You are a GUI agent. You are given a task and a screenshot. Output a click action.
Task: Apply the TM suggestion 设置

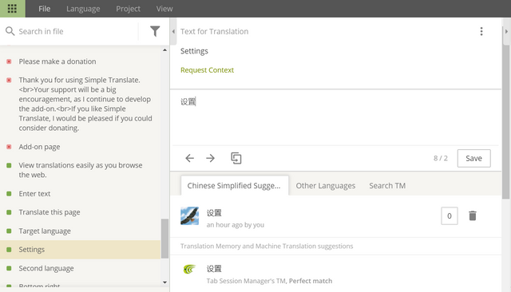coord(214,269)
